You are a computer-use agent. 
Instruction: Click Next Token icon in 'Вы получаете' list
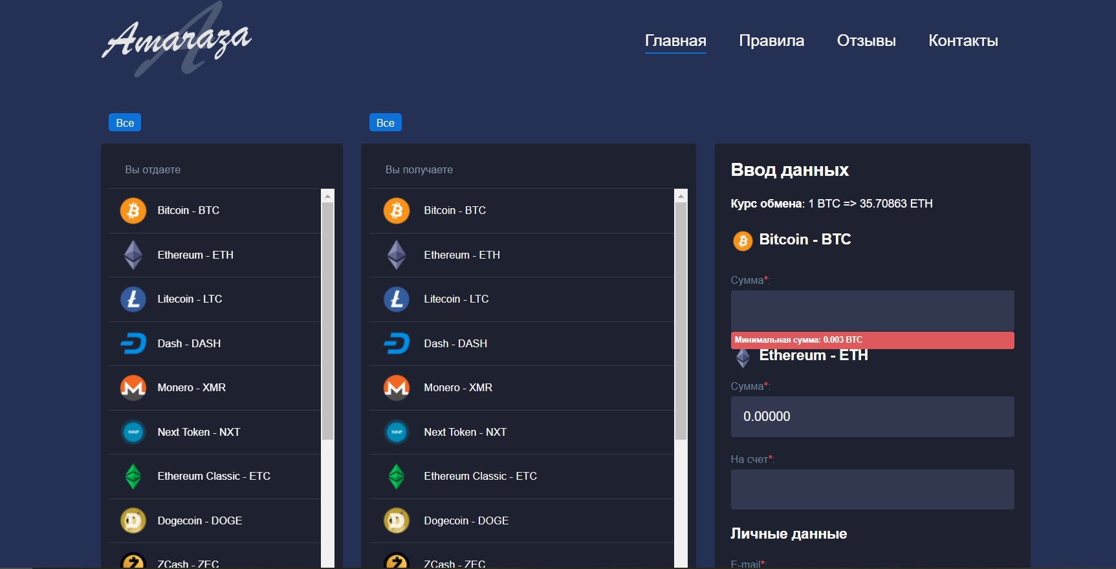[x=397, y=432]
